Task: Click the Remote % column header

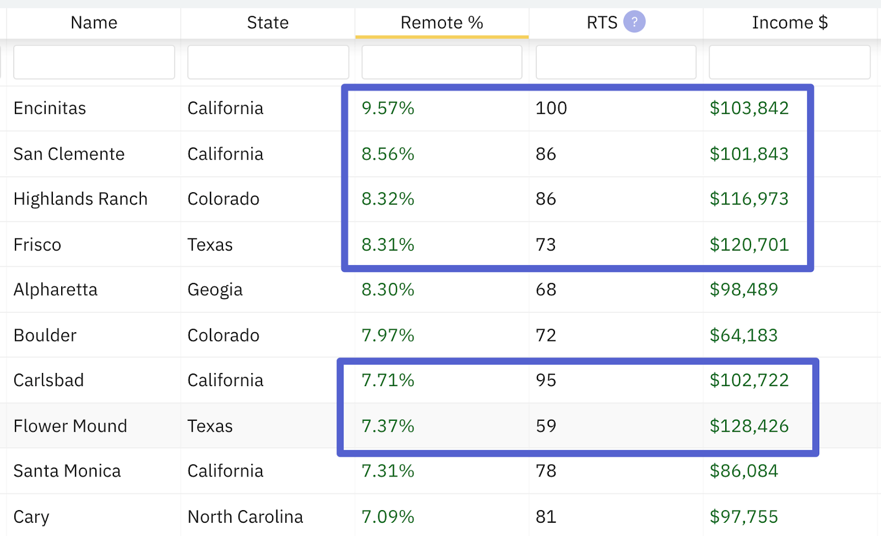Action: tap(442, 23)
